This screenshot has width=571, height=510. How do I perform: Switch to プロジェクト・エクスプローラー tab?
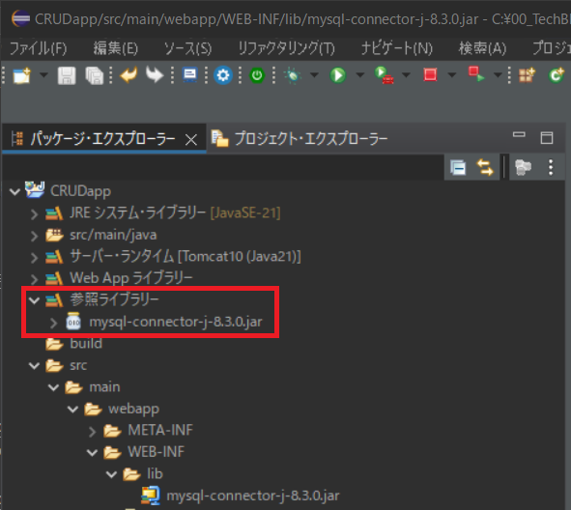[x=300, y=139]
